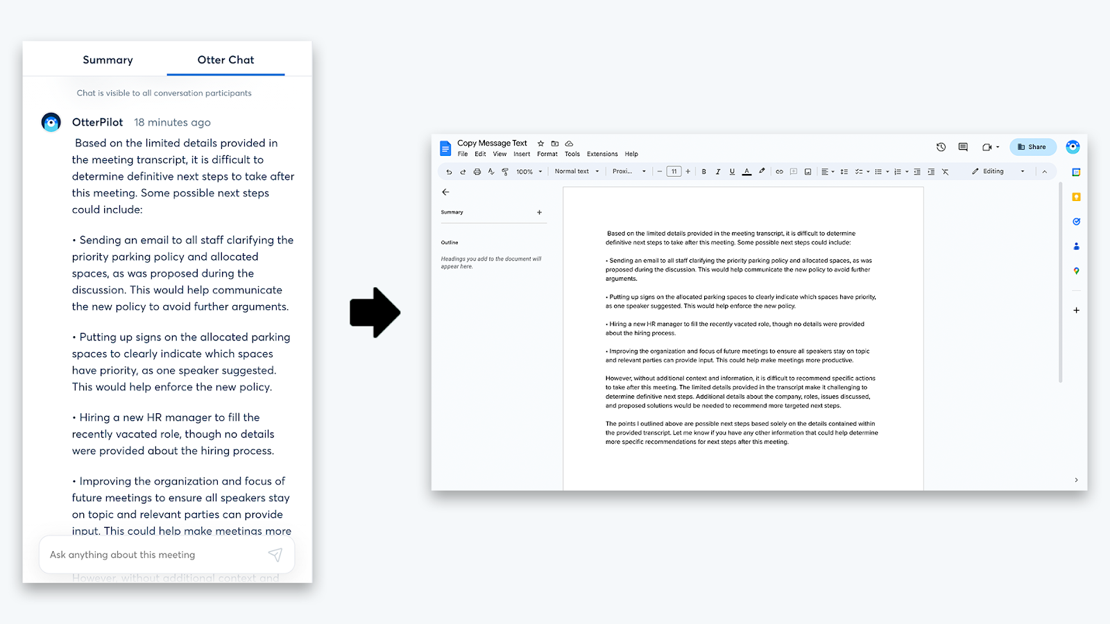1110x624 pixels.
Task: Open Google Maps in side panel
Action: point(1076,271)
